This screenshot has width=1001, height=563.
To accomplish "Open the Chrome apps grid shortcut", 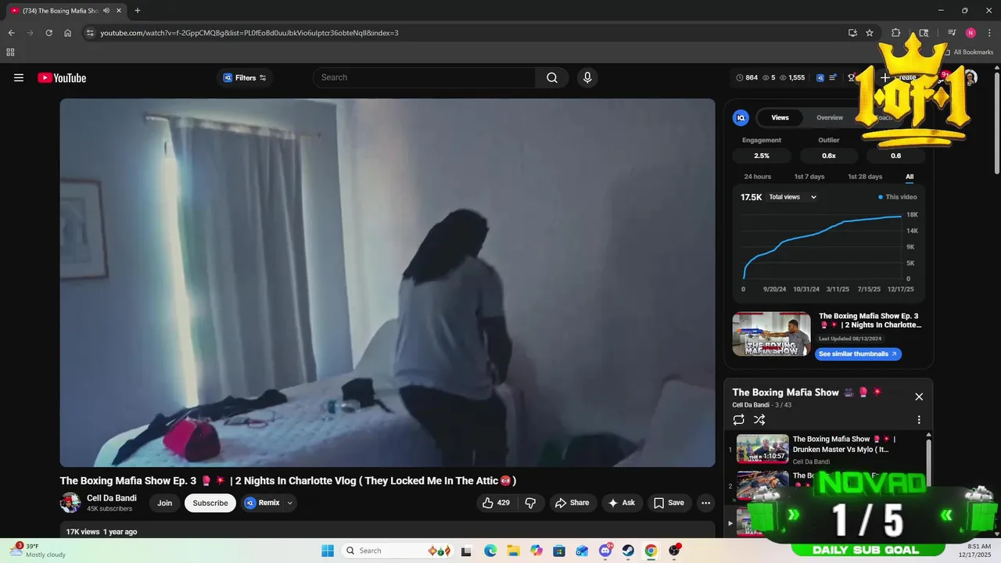I will pos(10,52).
